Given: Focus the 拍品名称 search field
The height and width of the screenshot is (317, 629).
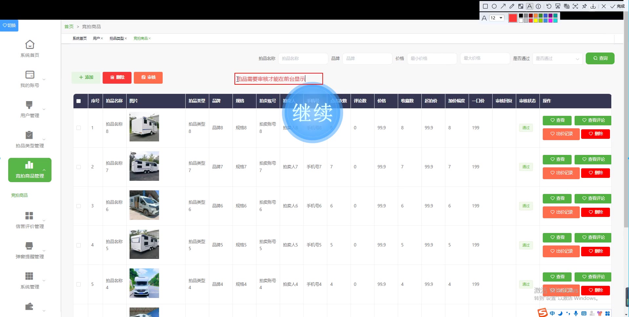Looking at the screenshot, I should pos(303,58).
